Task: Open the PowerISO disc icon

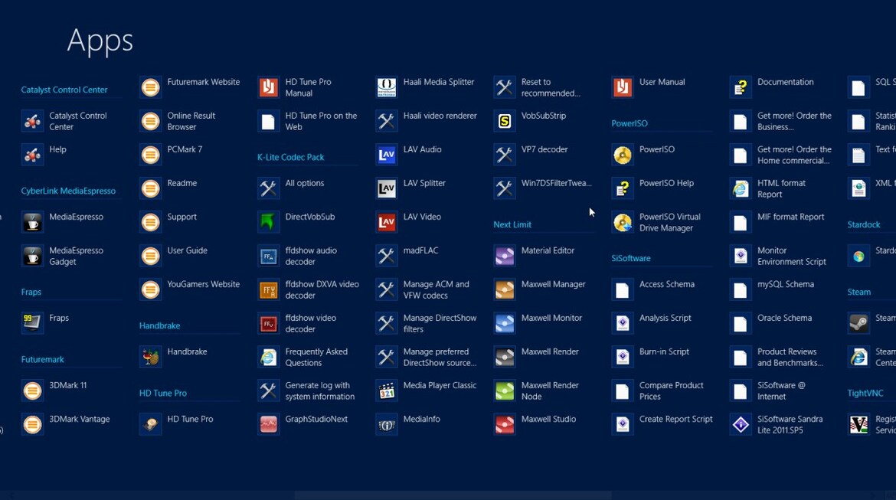Action: click(x=623, y=155)
